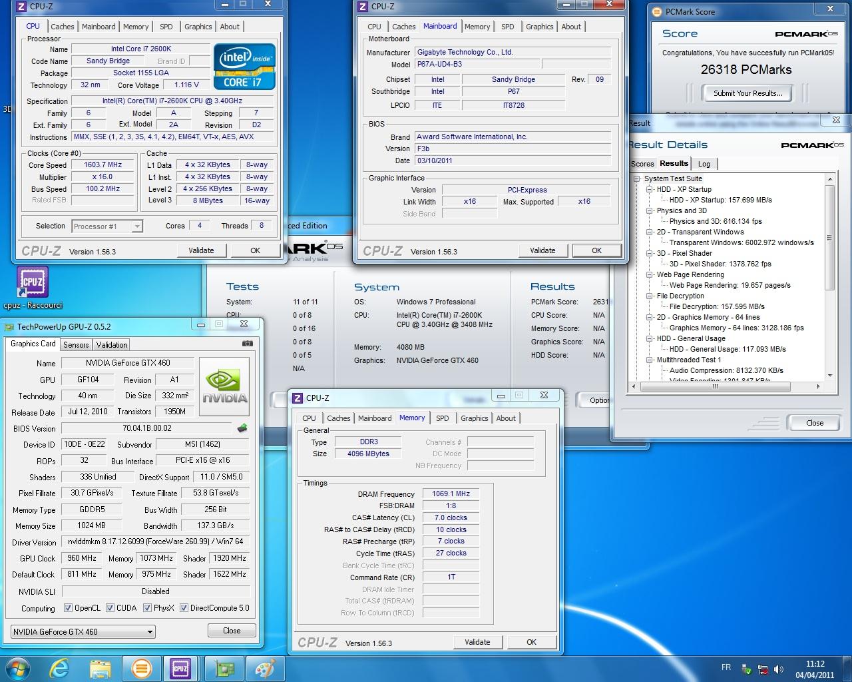Select 'HDD - General Usage: 117.093 MB/s' row

pos(728,349)
